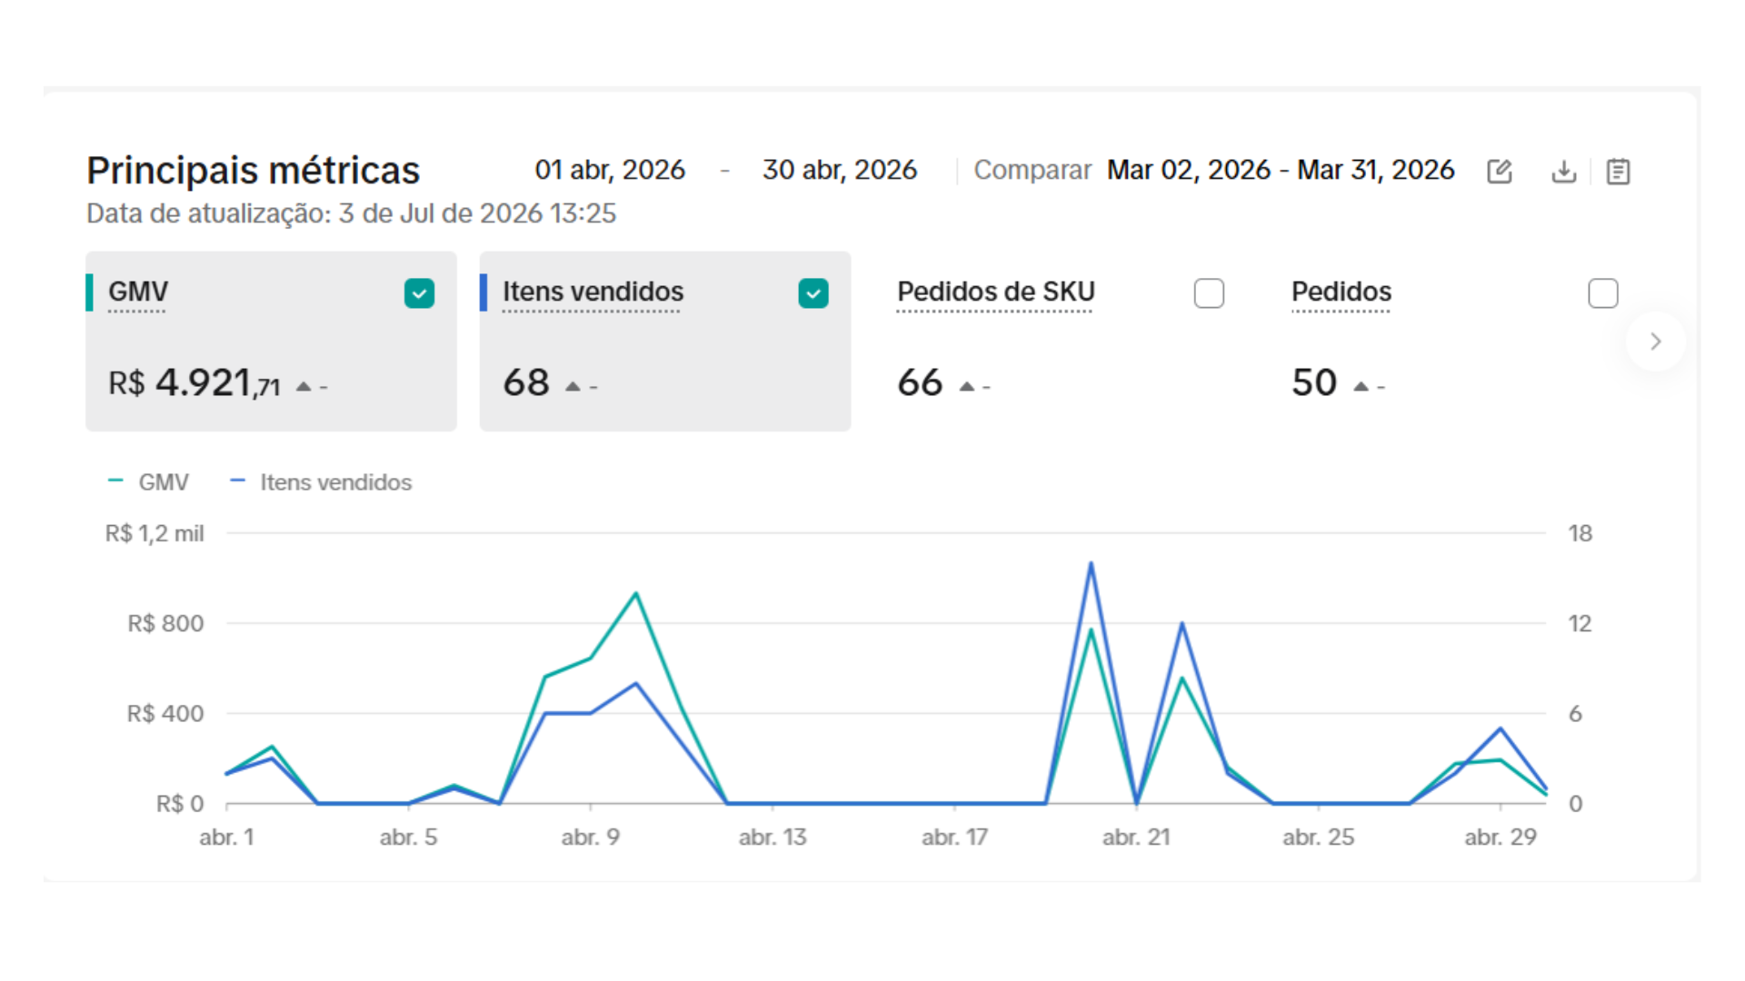Click the Data de atualização timestamp text
This screenshot has height=981, width=1745.
(351, 213)
